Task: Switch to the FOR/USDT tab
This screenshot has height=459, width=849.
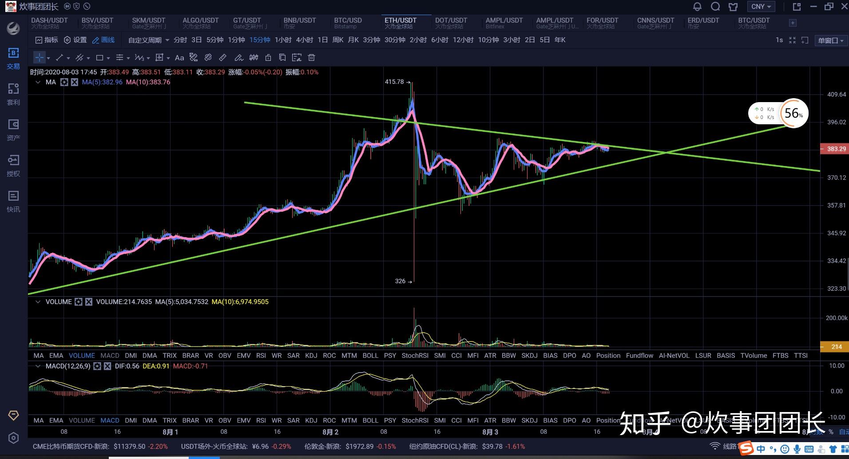Action: 603,23
